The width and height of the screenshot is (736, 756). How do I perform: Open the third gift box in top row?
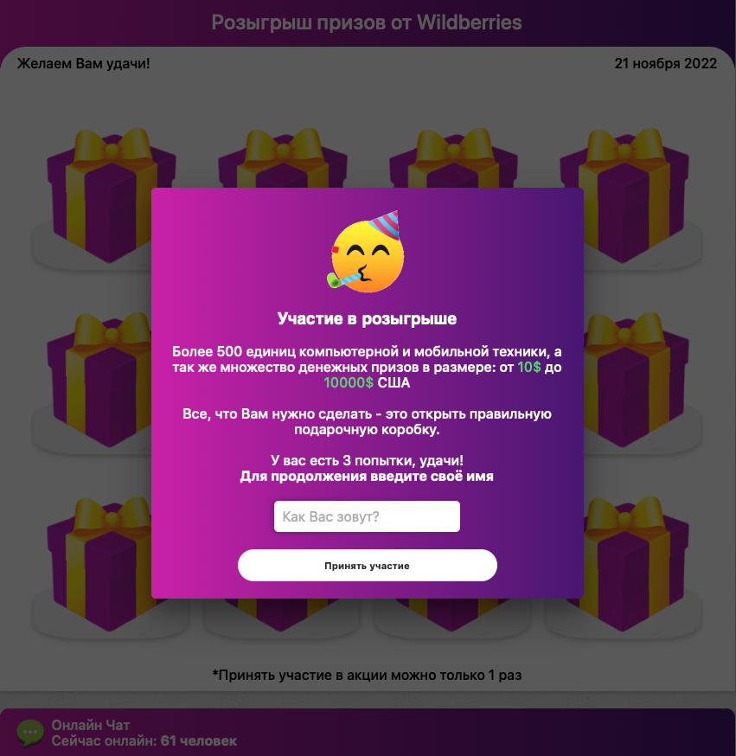tap(453, 157)
